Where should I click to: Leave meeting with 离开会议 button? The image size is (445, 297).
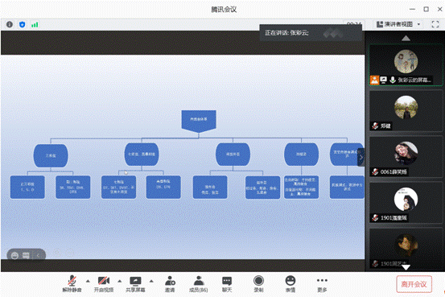(414, 284)
